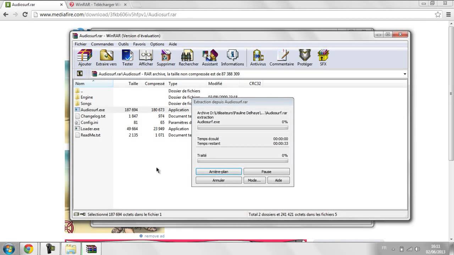Screen dimensions: 454x255
Task: Expand the archive path dropdown arrow
Action: pos(405,74)
